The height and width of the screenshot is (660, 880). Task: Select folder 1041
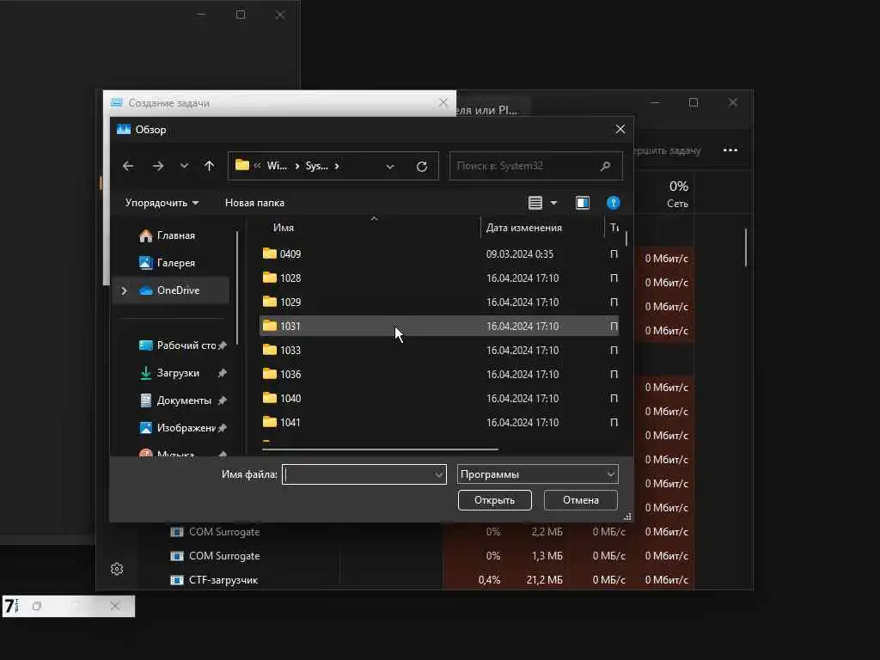(439, 423)
